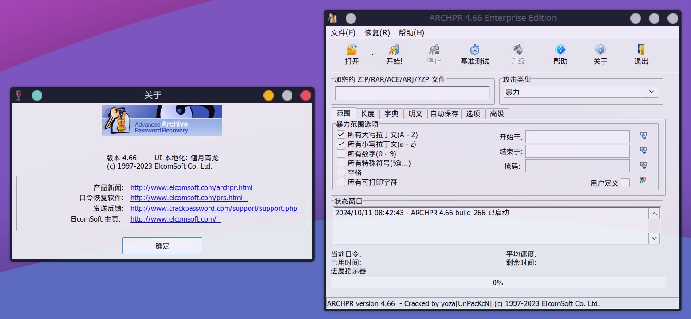The height and width of the screenshot is (319, 691).
Task: Click the 升级 (Upgrade) toolbar icon
Action: (517, 50)
